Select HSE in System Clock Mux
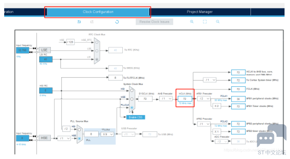290x159 pixels. coord(132,99)
